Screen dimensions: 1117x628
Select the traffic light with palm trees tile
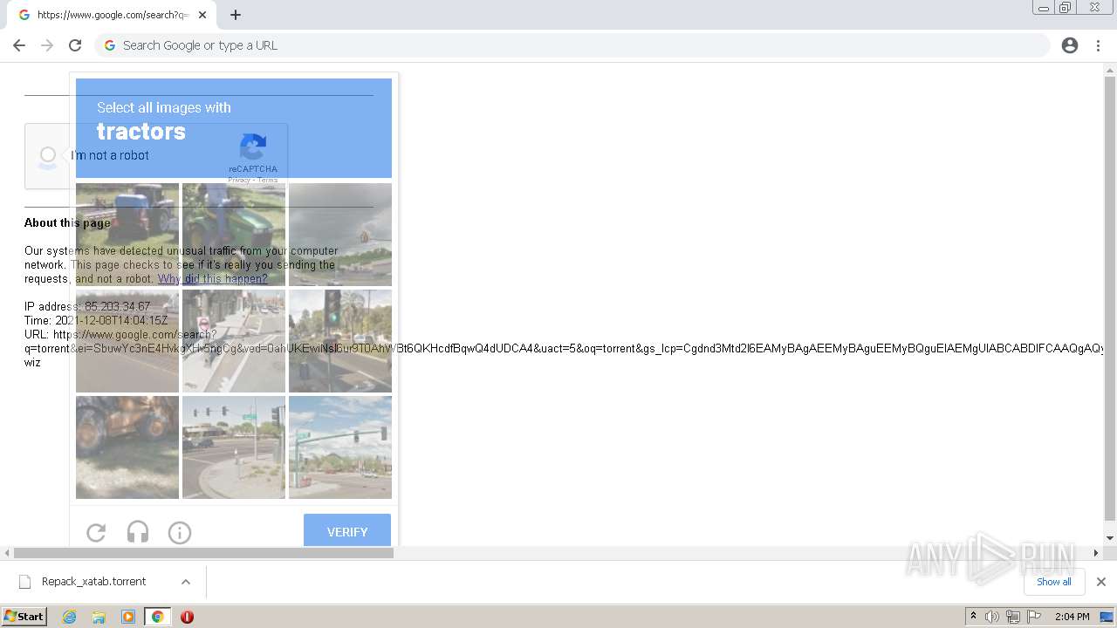tap(340, 341)
